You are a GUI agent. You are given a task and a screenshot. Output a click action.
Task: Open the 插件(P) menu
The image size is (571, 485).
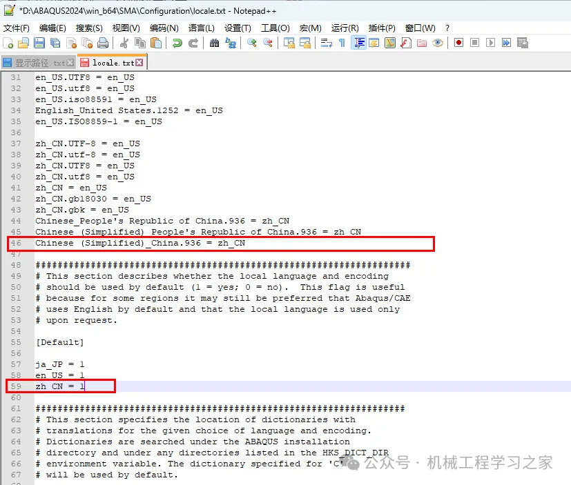382,28
